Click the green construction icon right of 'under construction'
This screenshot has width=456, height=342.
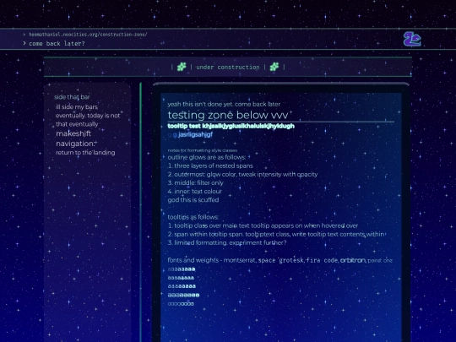click(274, 67)
